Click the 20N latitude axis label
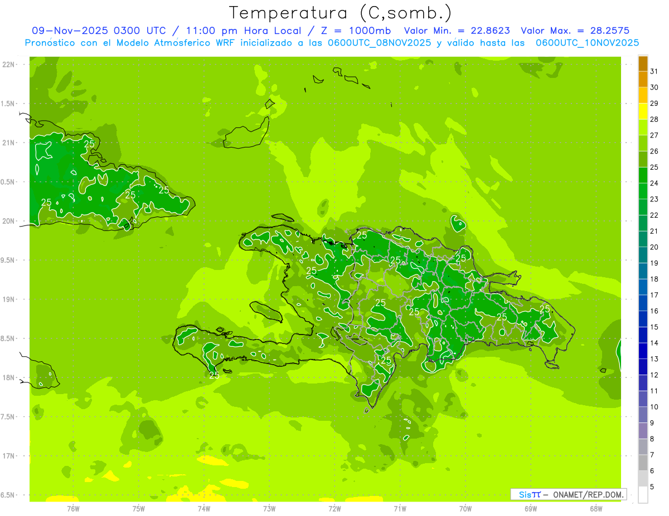Screen dimensions: 669x516 click(8, 221)
